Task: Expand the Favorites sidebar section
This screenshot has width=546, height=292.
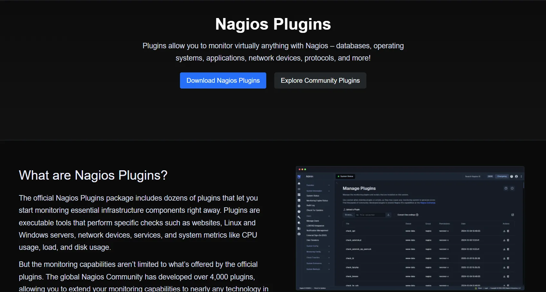Action: click(x=318, y=185)
